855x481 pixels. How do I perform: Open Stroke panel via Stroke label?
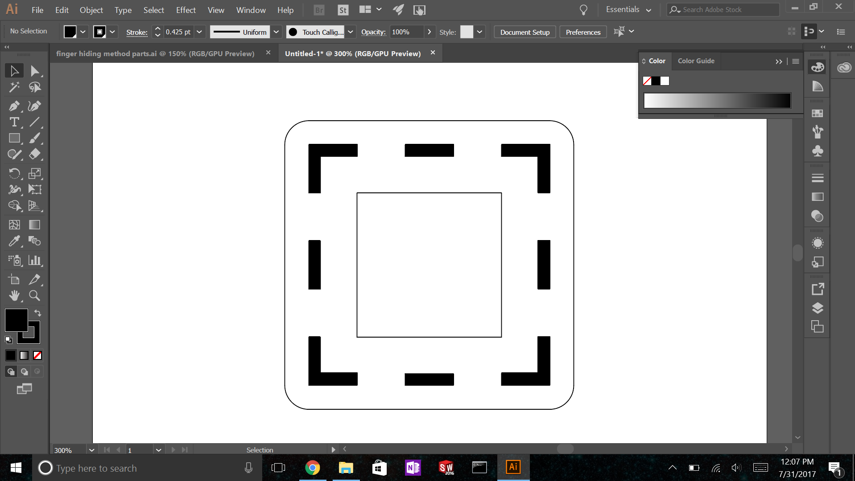point(137,32)
